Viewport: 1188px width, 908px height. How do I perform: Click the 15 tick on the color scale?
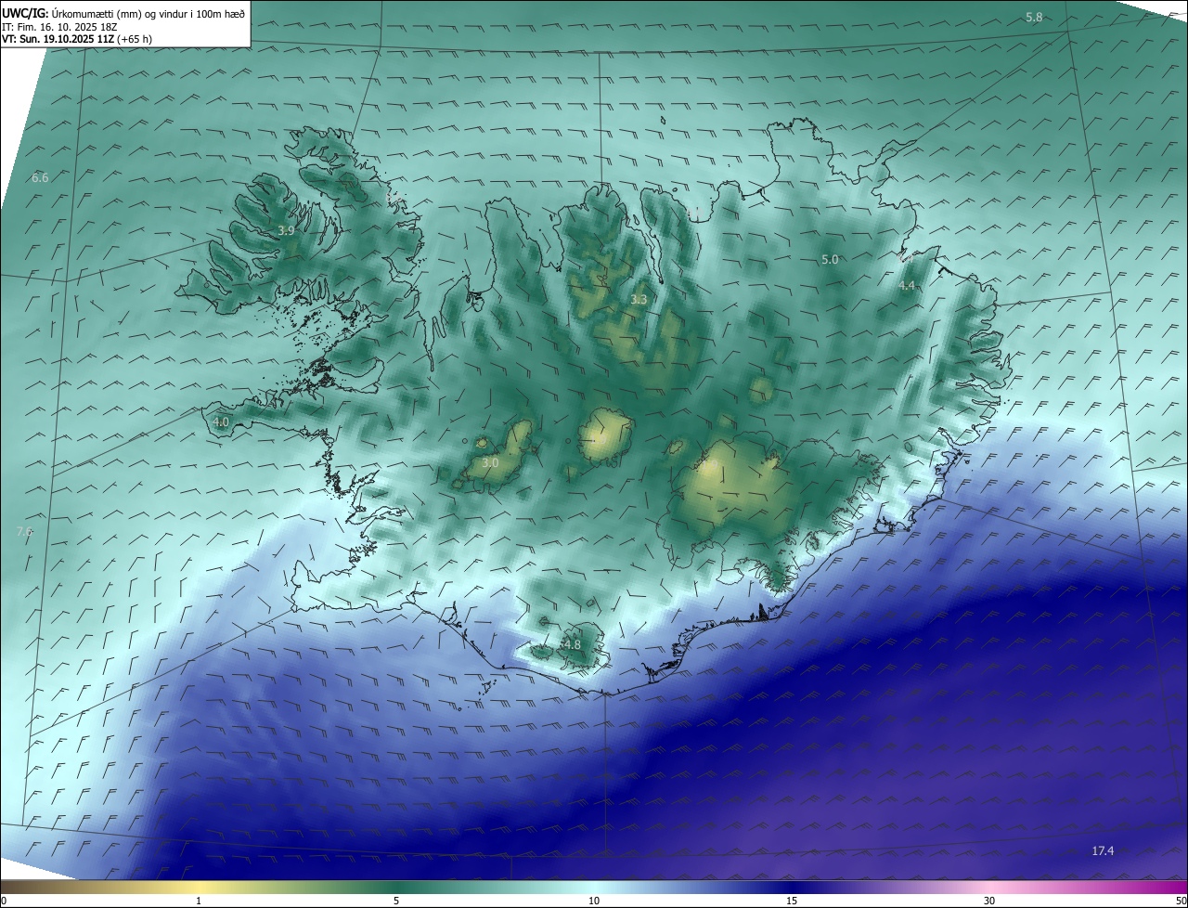click(792, 901)
